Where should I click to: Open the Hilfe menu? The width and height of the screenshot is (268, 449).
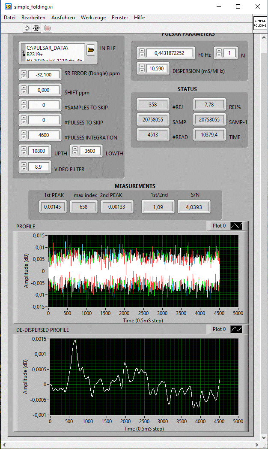(140, 18)
